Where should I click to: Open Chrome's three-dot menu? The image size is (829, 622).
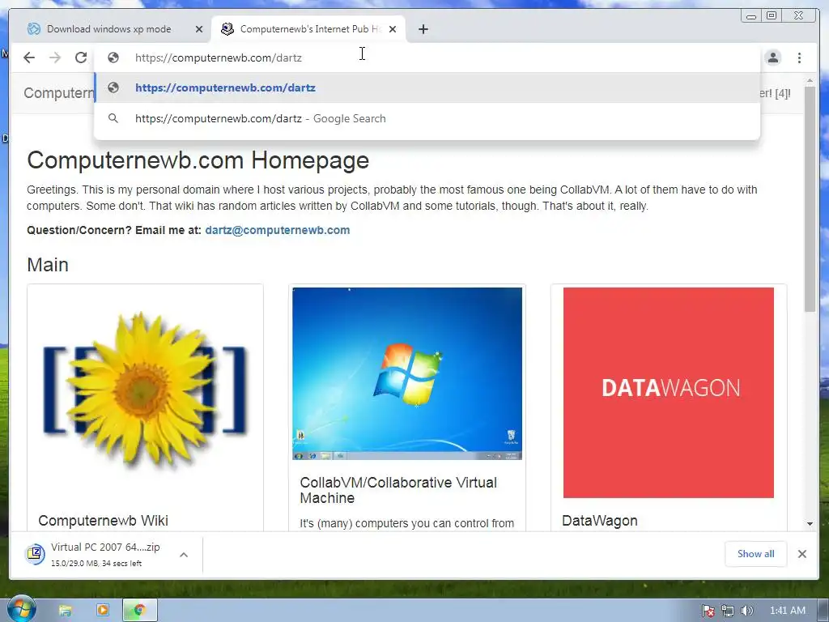pyautogui.click(x=799, y=58)
